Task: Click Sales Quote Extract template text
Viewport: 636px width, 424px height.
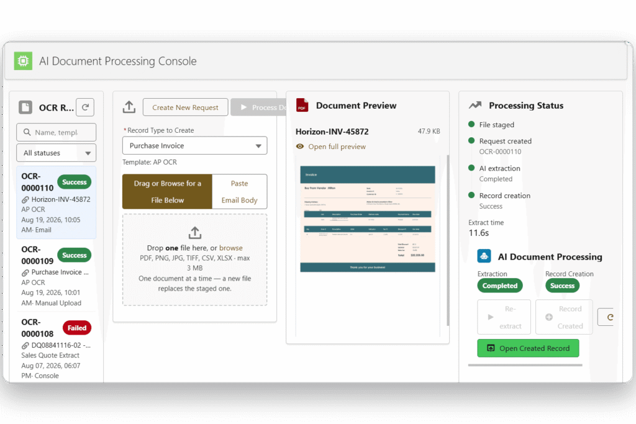Action: (50, 355)
